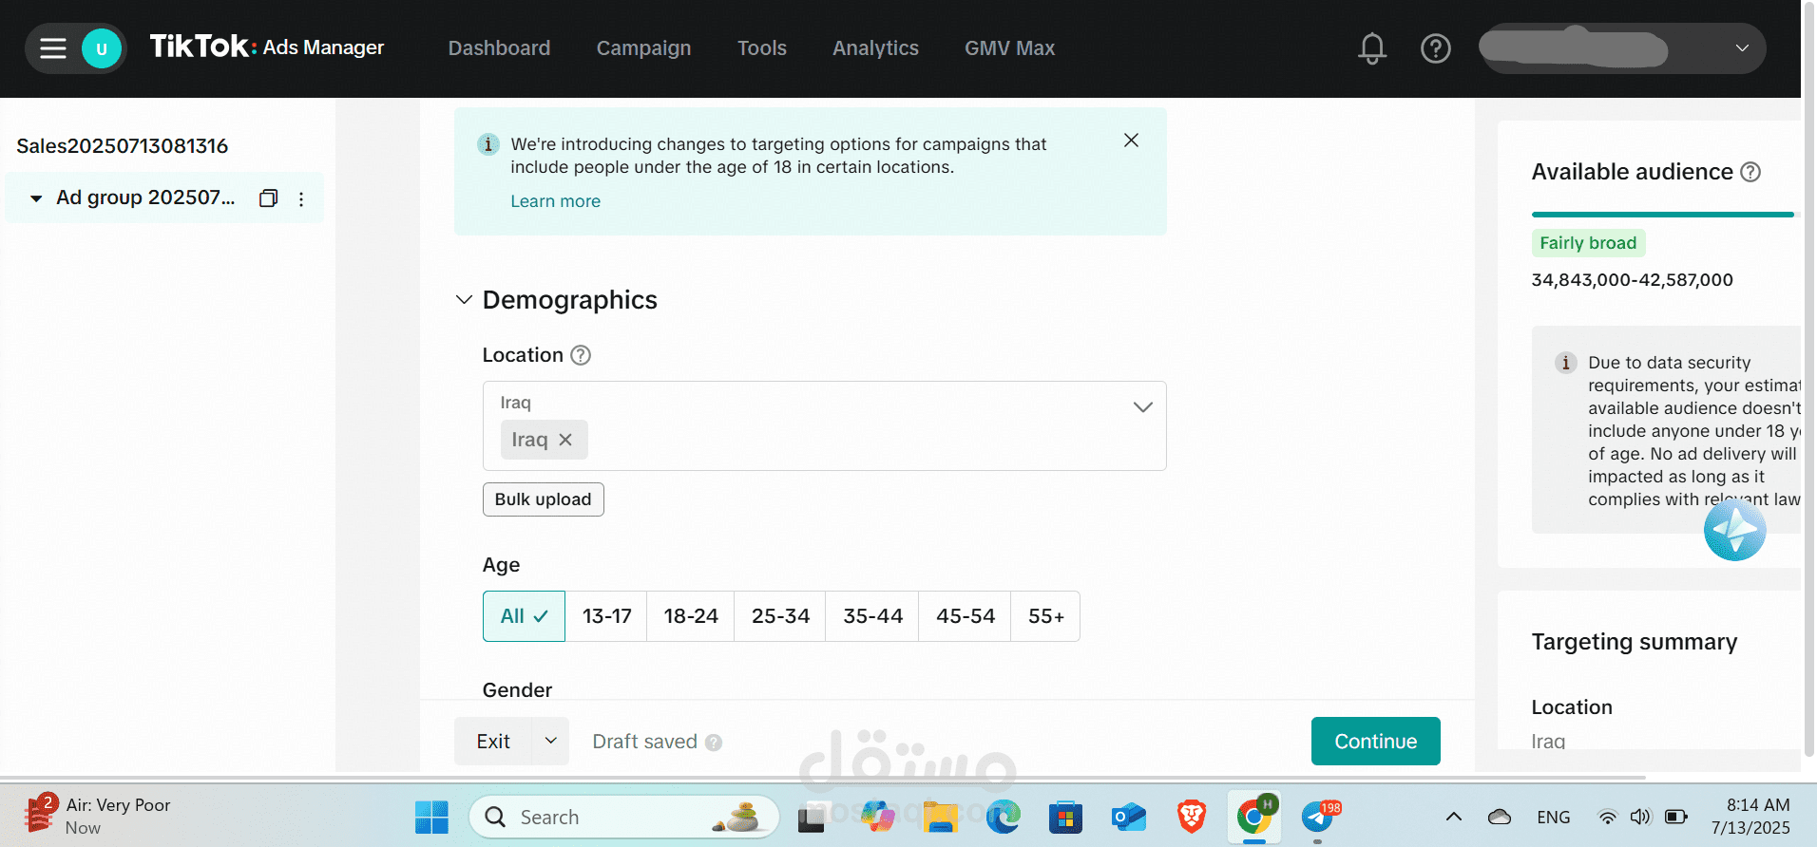Open the help question mark icon
Image resolution: width=1817 pixels, height=847 pixels.
tap(1435, 48)
